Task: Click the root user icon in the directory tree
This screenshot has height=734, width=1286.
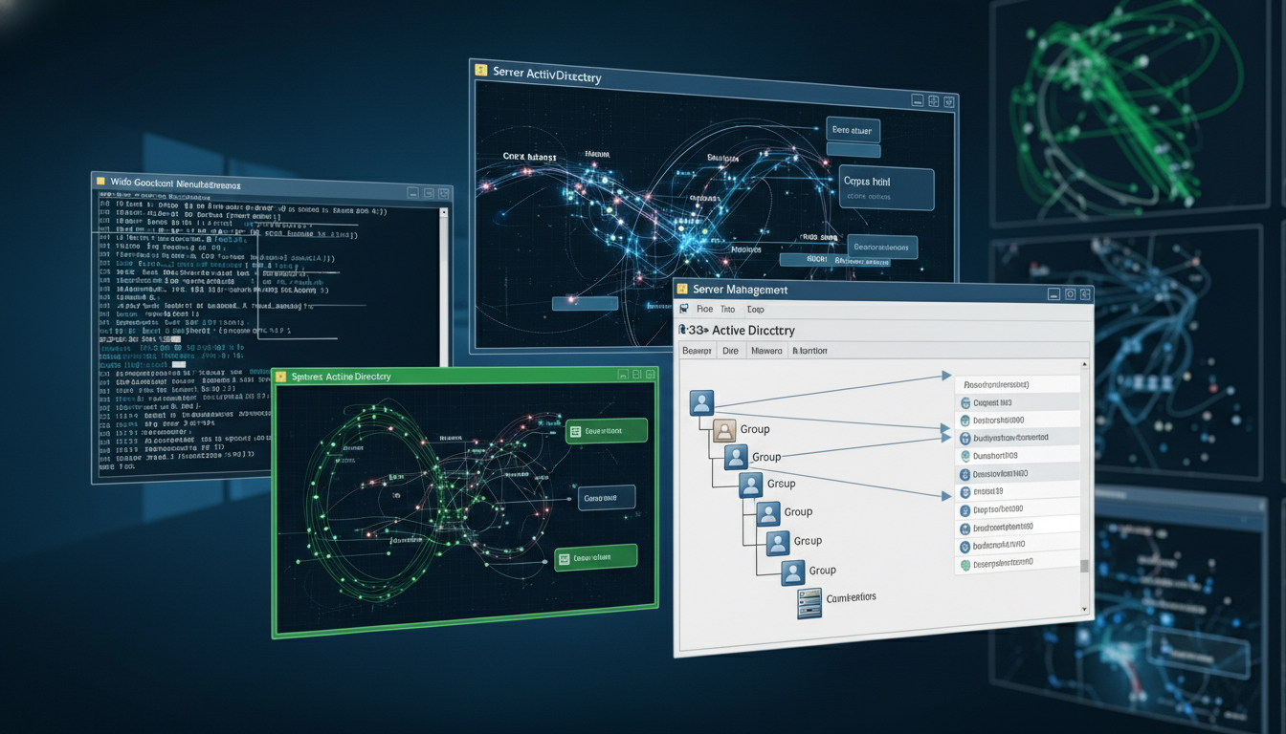Action: click(x=701, y=402)
